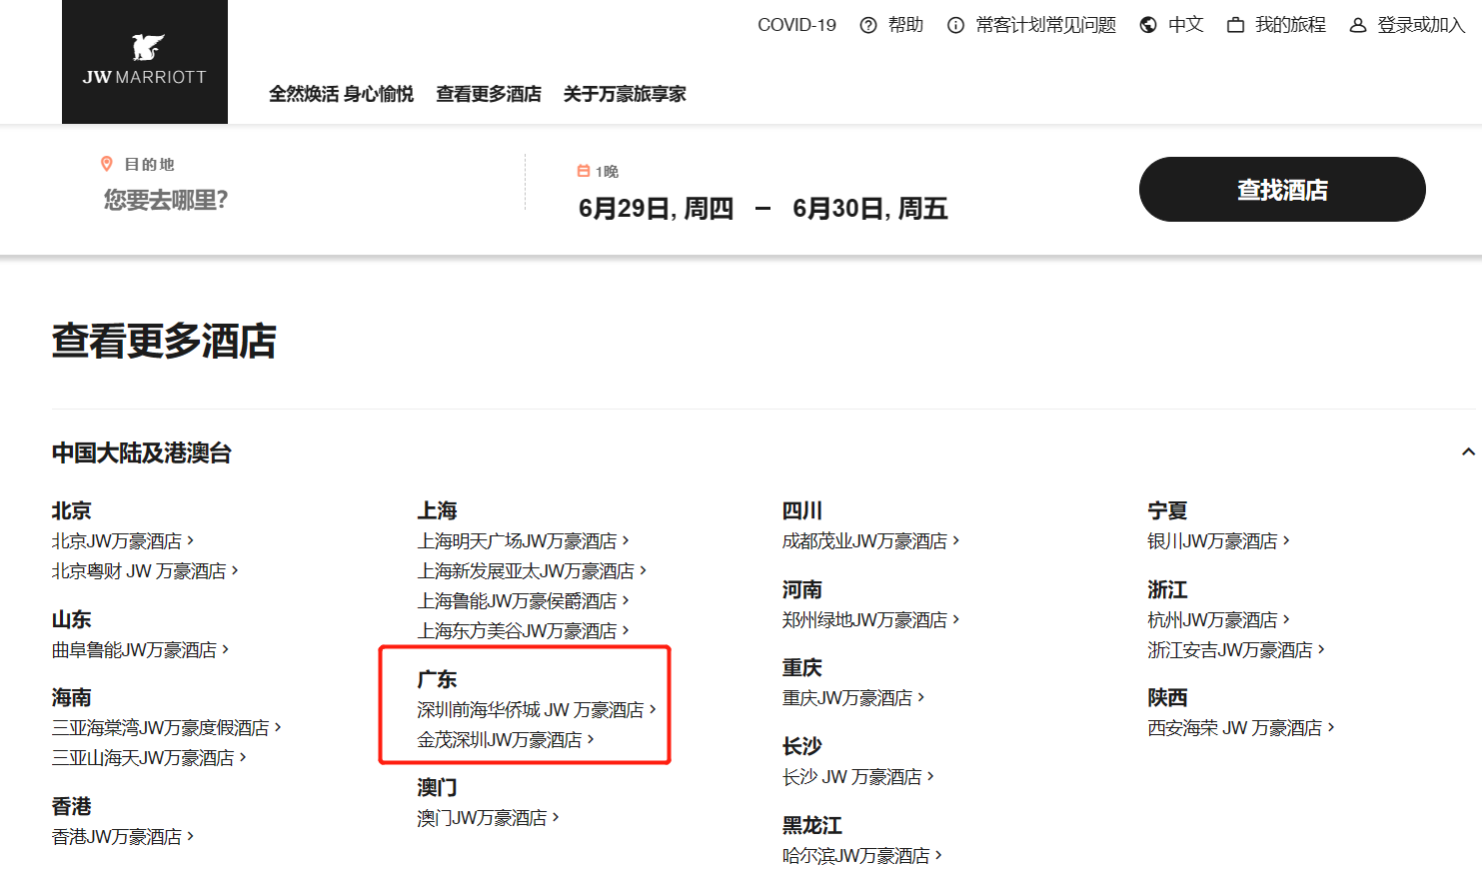This screenshot has width=1482, height=874.
Task: Click the 1晚 nights label
Action: [608, 172]
